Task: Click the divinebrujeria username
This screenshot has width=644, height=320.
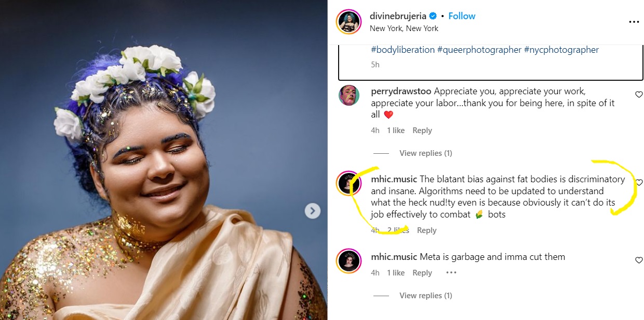Action: 398,16
